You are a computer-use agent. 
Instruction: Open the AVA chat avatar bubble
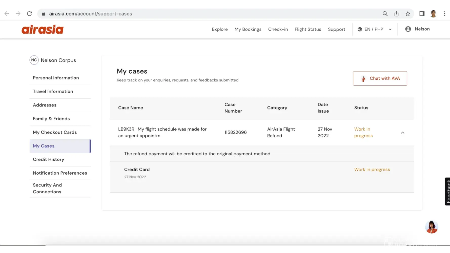click(432, 227)
